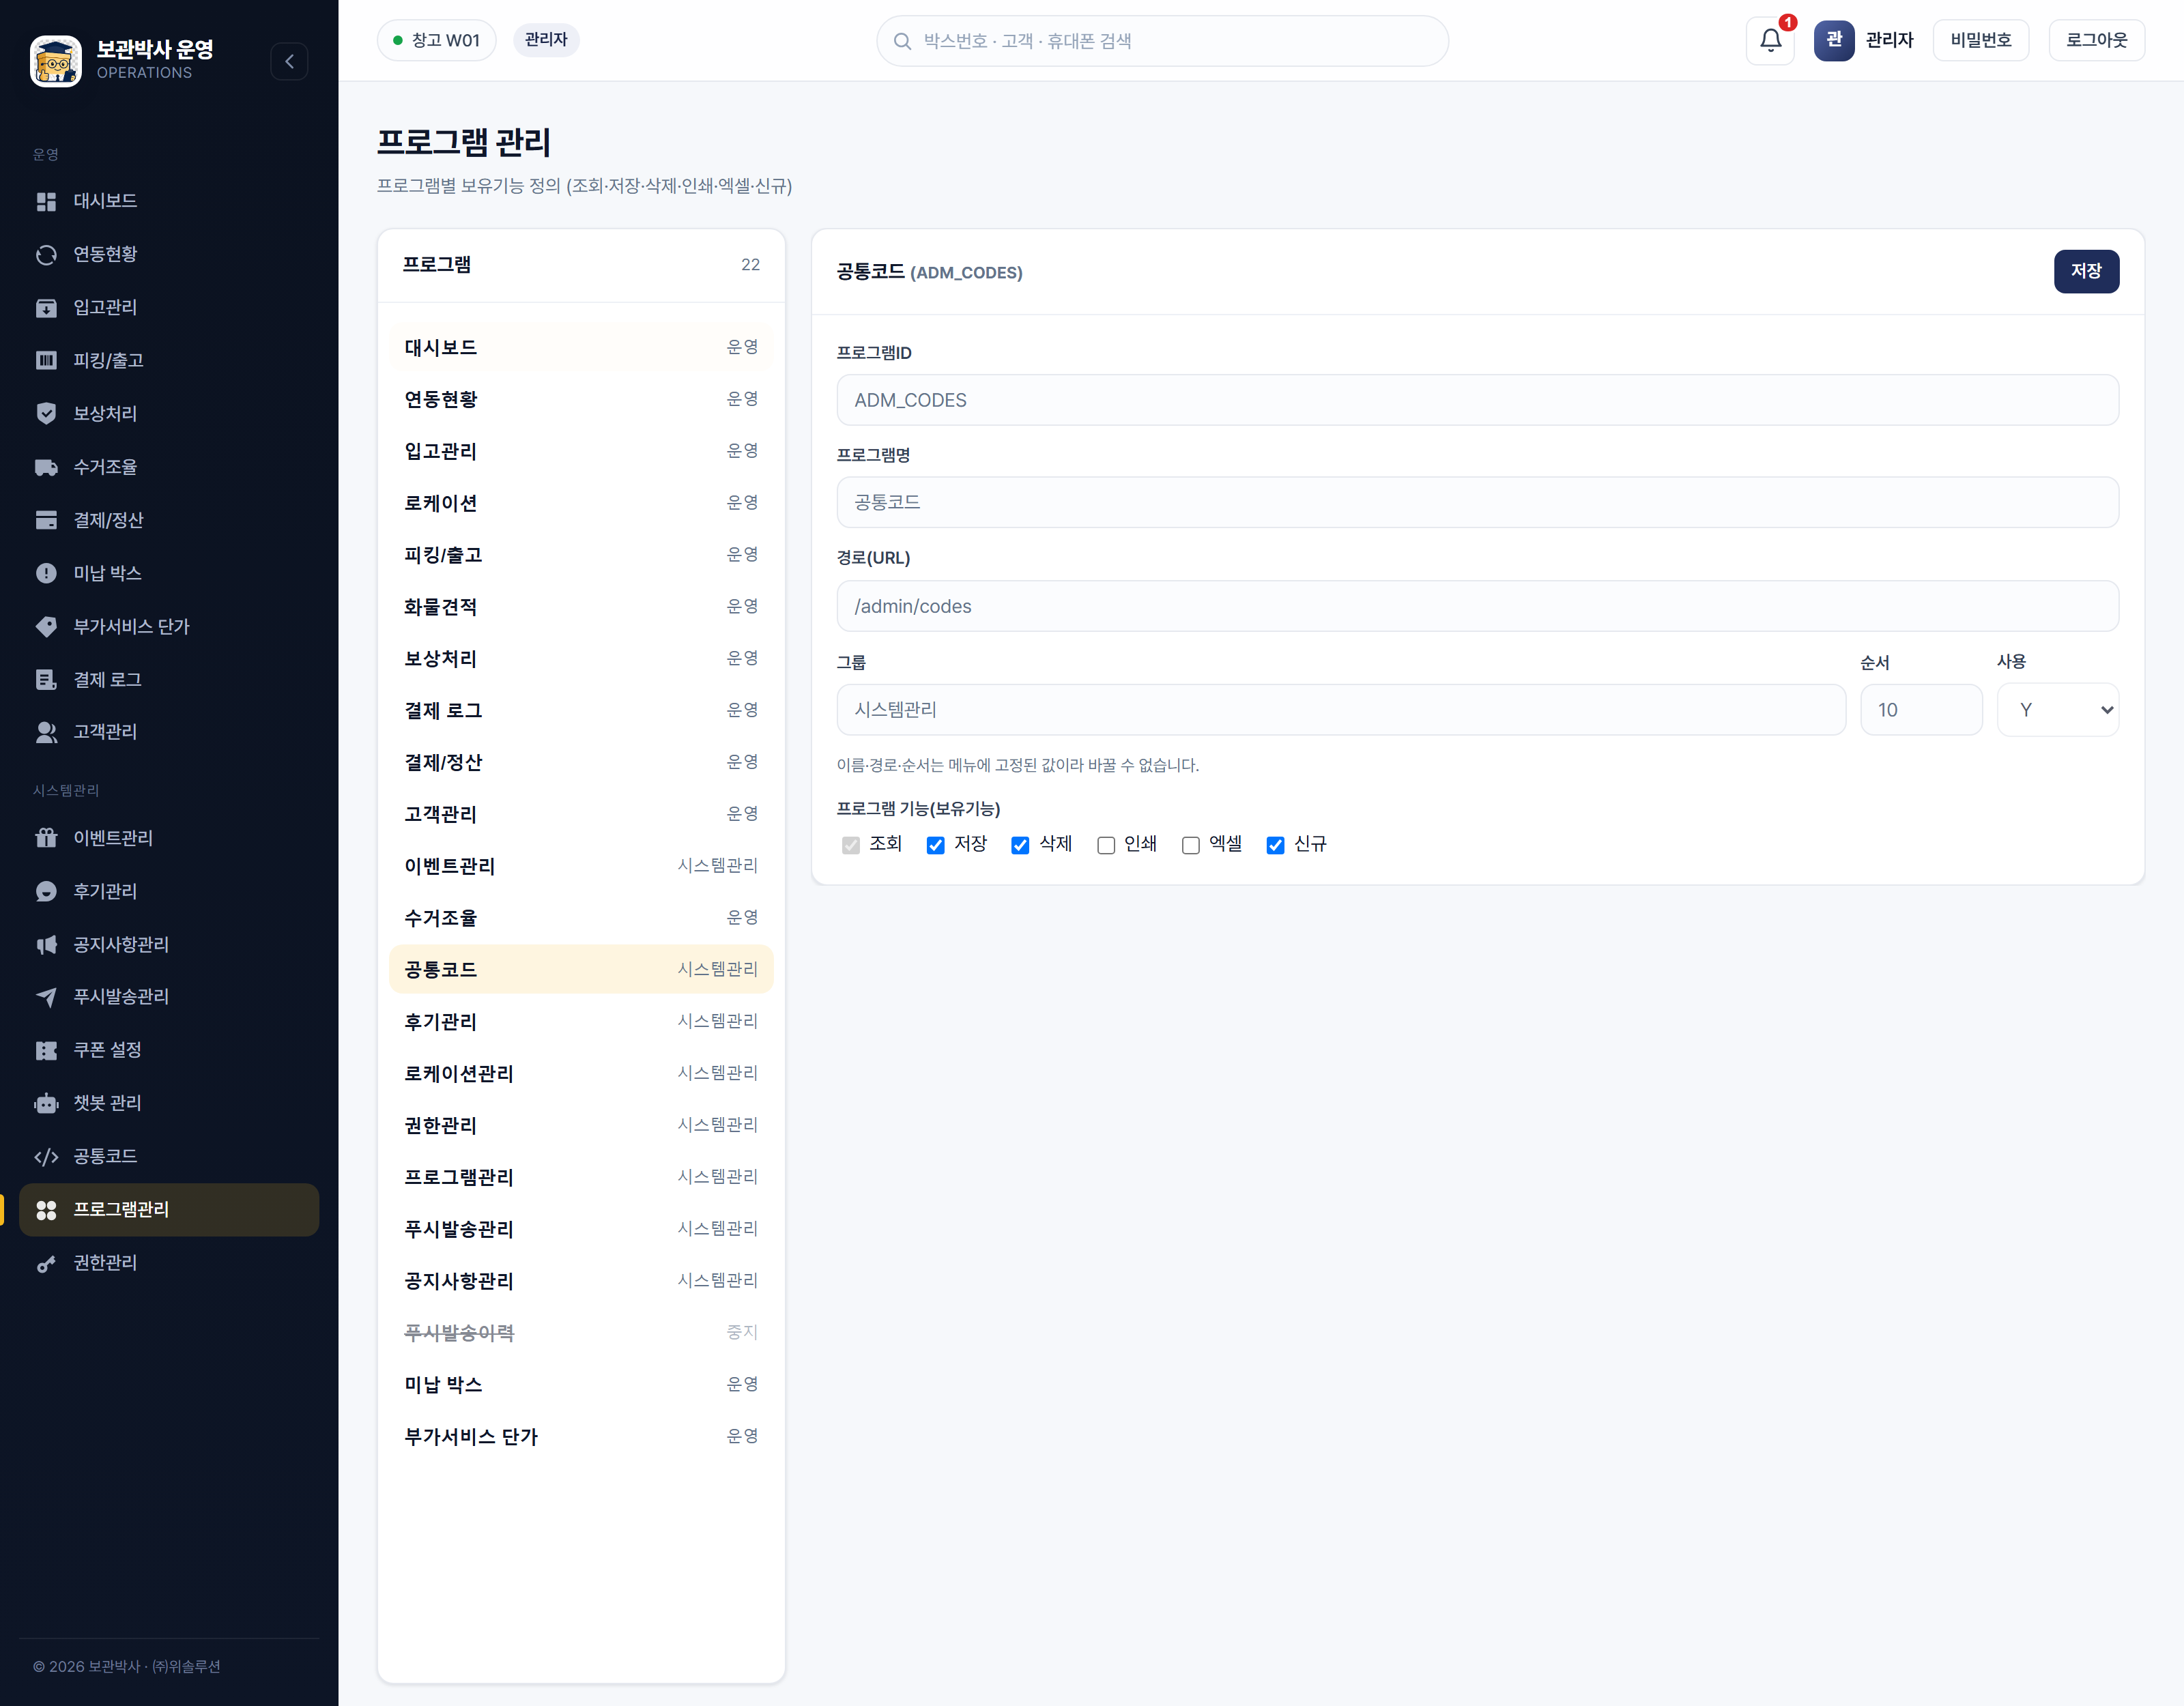Select 화물견적 row in program list

coord(581,607)
